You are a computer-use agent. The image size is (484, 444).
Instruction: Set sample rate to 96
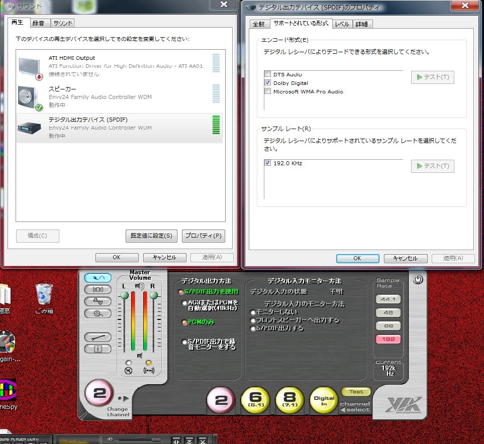tap(389, 326)
